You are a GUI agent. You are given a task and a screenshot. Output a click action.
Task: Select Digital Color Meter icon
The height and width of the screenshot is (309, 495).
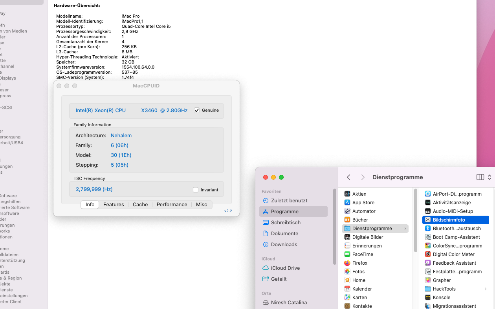click(x=428, y=254)
